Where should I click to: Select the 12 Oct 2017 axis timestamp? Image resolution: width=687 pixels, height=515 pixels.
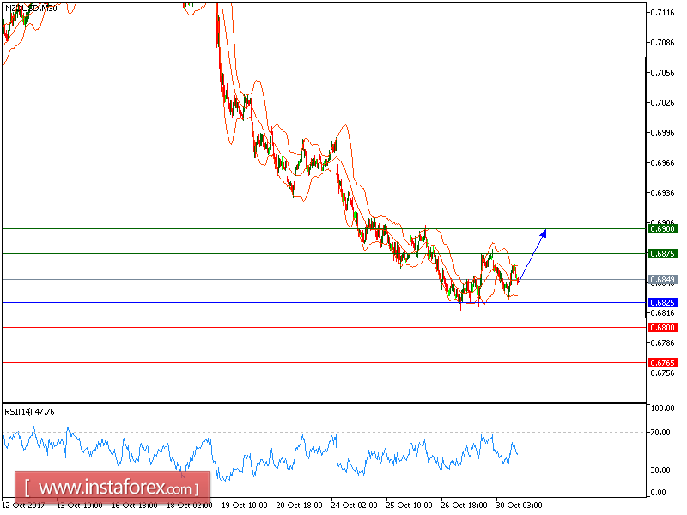(23, 506)
